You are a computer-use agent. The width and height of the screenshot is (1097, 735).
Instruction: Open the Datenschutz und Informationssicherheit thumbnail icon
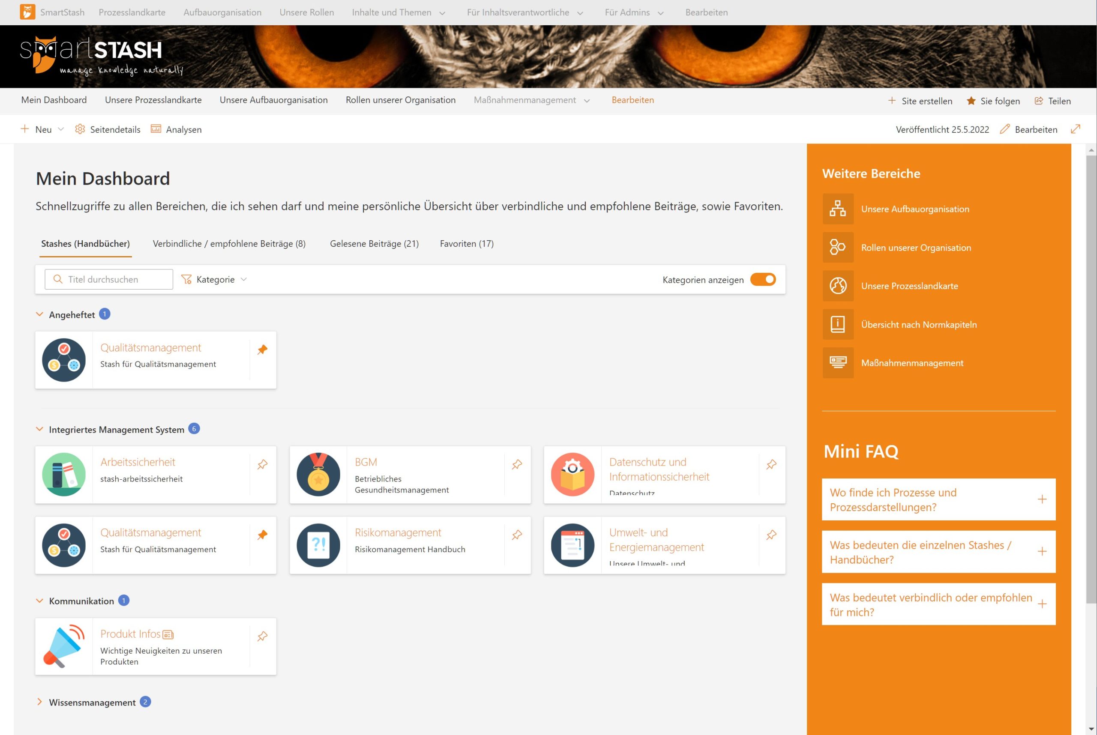tap(572, 475)
